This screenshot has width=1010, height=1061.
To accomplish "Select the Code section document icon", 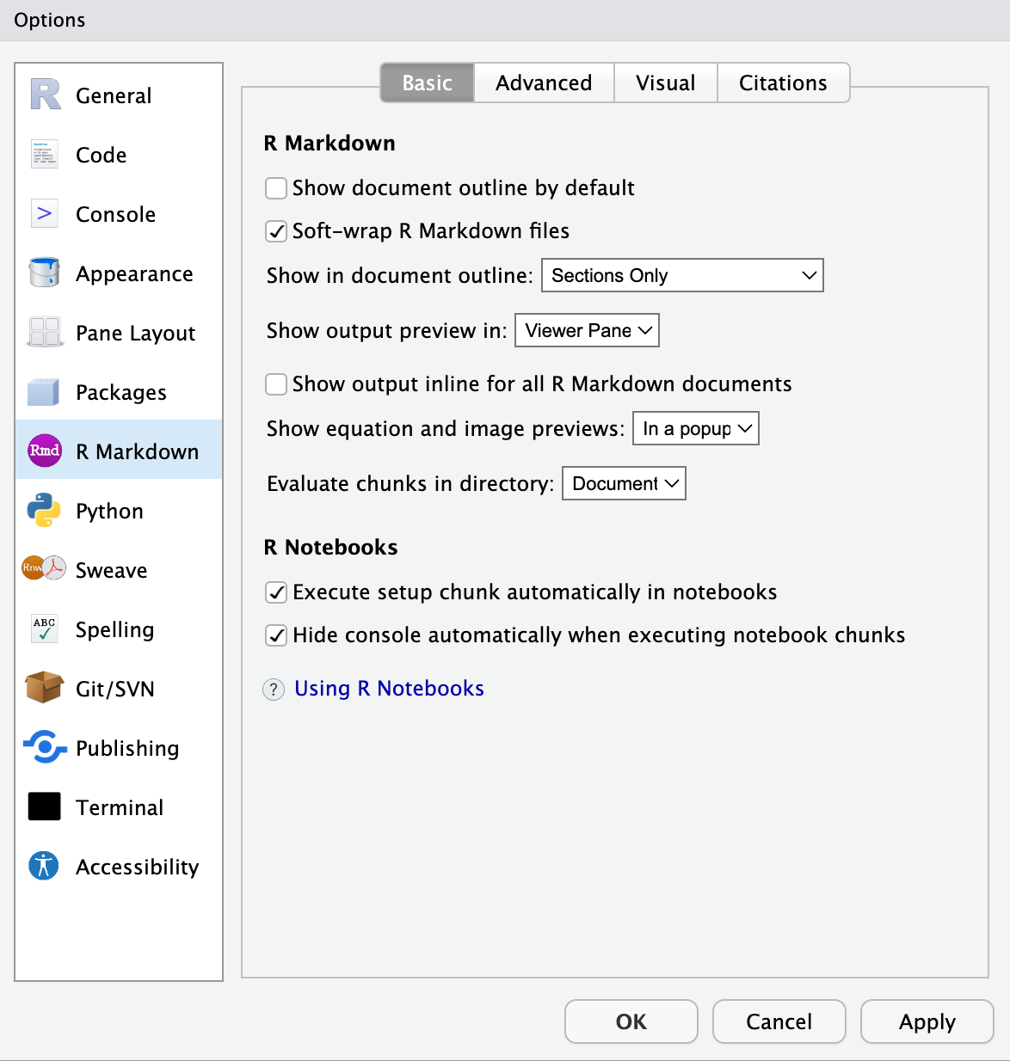I will [x=44, y=154].
